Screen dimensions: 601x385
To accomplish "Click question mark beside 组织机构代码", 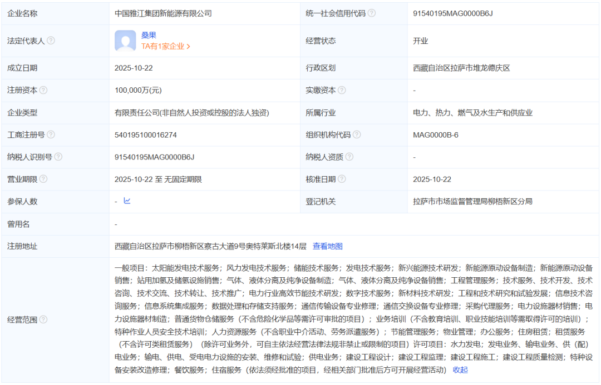I will (x=357, y=135).
